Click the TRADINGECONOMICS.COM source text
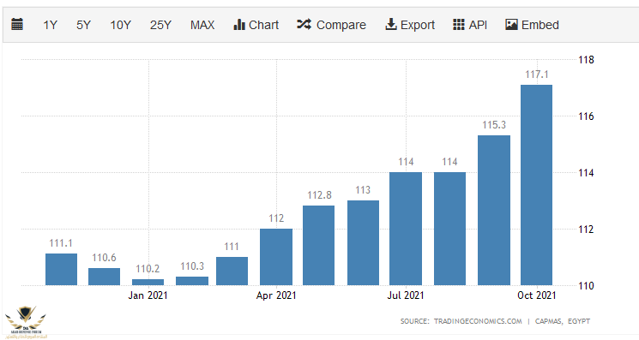 [x=478, y=321]
